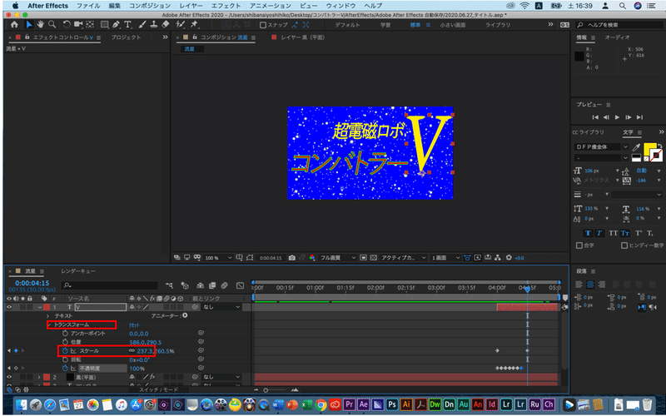Hide layer 2 黒(平面) with its eye icon
Viewport: 666px width, 416px height.
(x=9, y=377)
